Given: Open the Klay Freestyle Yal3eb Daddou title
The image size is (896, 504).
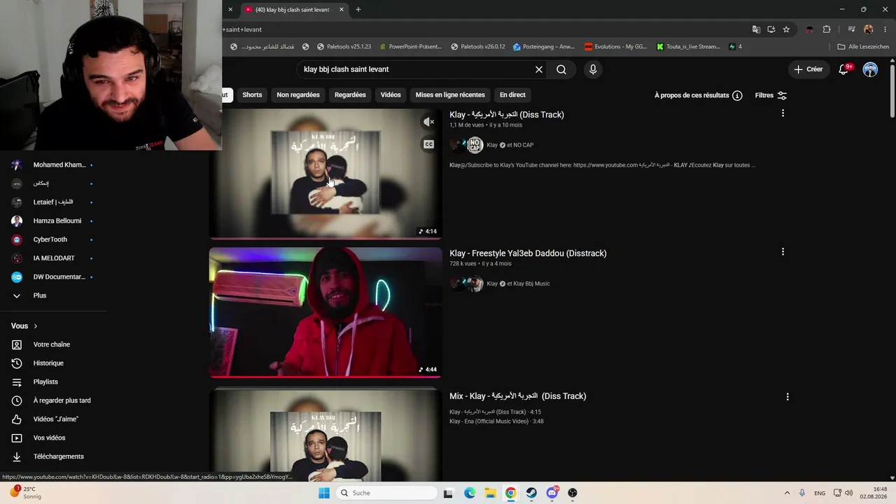Looking at the screenshot, I should pyautogui.click(x=528, y=253).
